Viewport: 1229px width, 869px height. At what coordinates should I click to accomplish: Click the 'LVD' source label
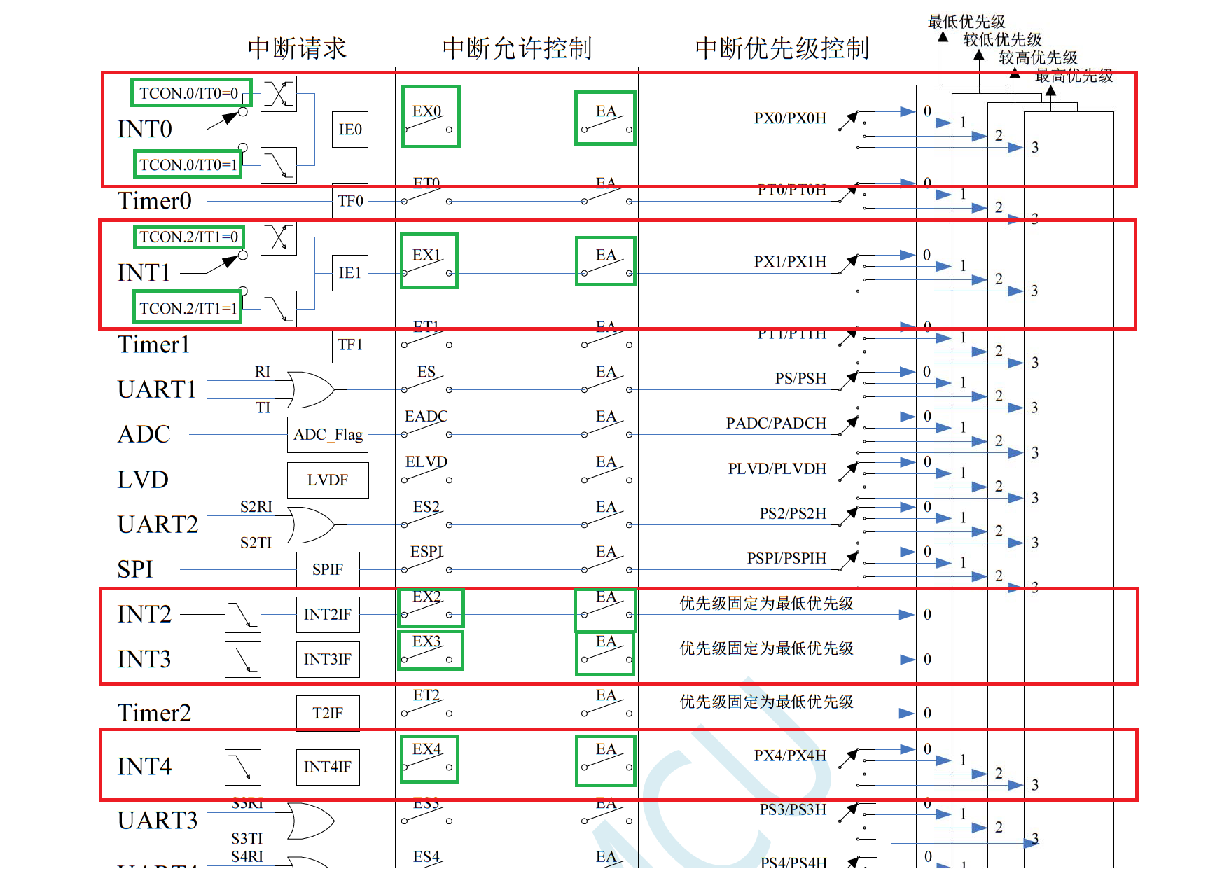click(x=144, y=480)
